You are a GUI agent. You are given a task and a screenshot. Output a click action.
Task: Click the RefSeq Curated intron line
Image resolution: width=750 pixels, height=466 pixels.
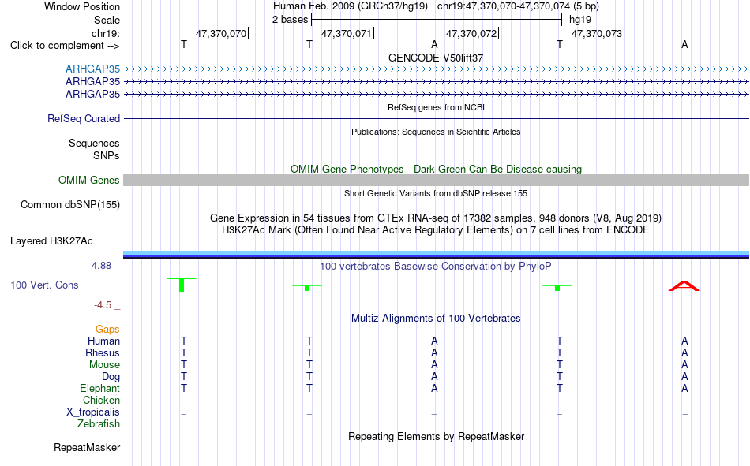pyautogui.click(x=436, y=118)
